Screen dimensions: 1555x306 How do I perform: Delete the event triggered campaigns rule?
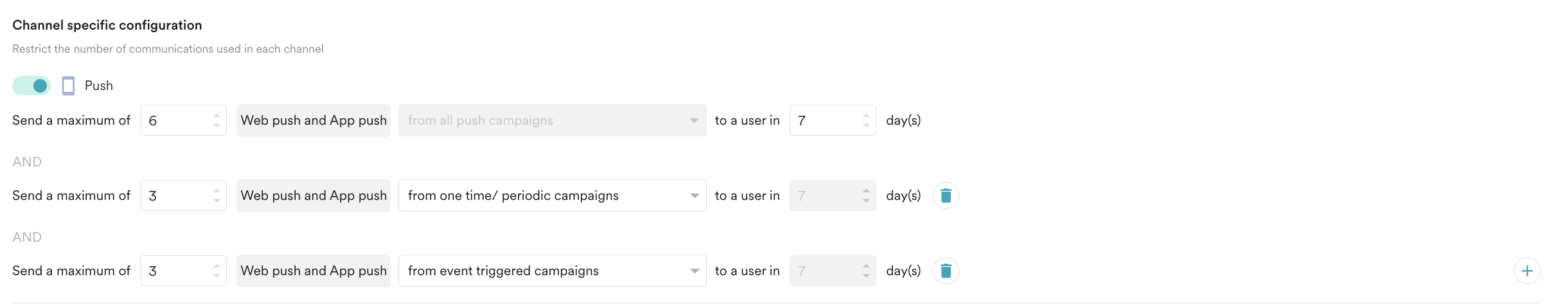946,271
